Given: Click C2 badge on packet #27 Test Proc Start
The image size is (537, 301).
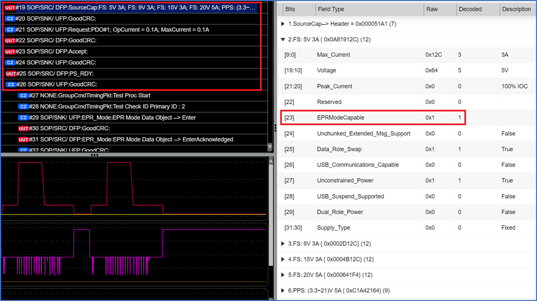Looking at the screenshot, I should tap(23, 96).
